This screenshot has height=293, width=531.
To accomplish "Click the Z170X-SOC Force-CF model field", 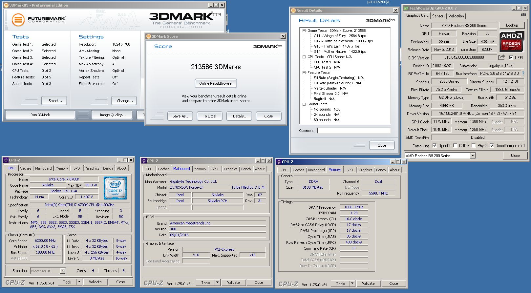I will (200, 187).
